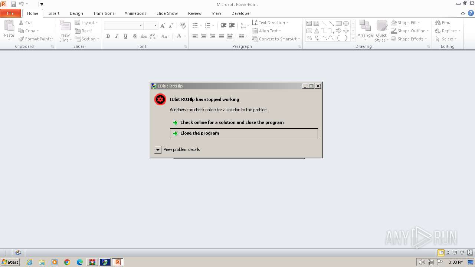Open the Shape Fill options
475x267 pixels.
tap(406, 23)
